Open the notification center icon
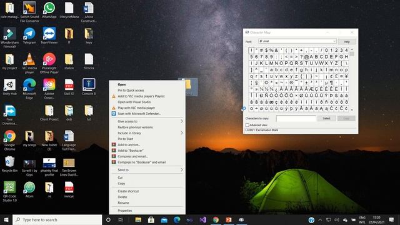 tap(392, 219)
